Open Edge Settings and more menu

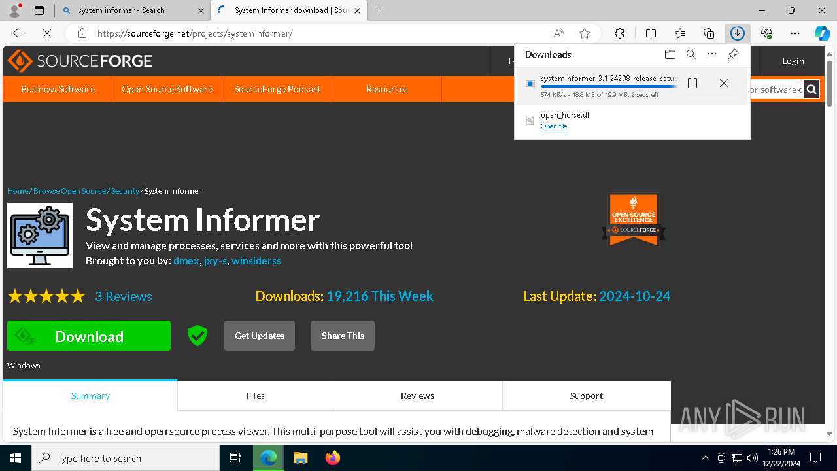[795, 33]
